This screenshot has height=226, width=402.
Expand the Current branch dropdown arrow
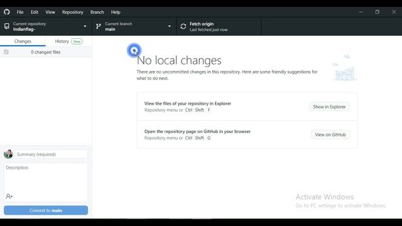[x=169, y=26]
